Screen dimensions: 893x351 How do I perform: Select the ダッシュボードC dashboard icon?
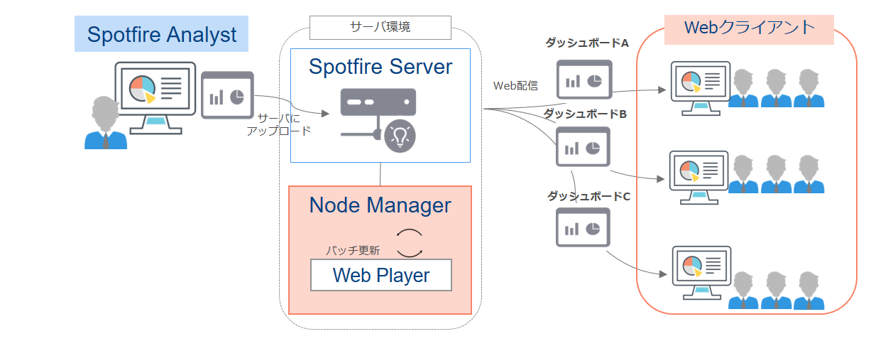pyautogui.click(x=584, y=227)
